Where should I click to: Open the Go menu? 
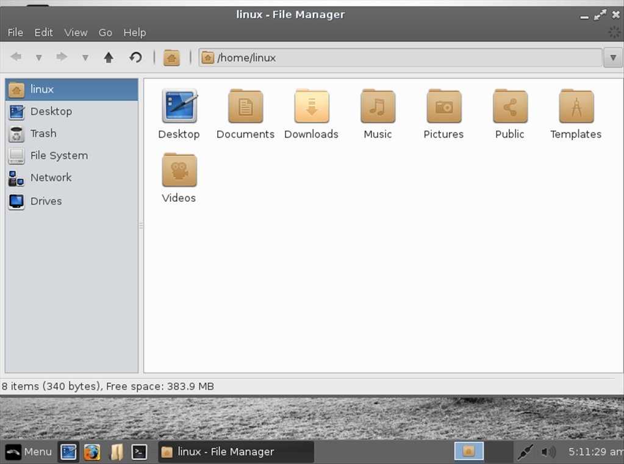105,33
